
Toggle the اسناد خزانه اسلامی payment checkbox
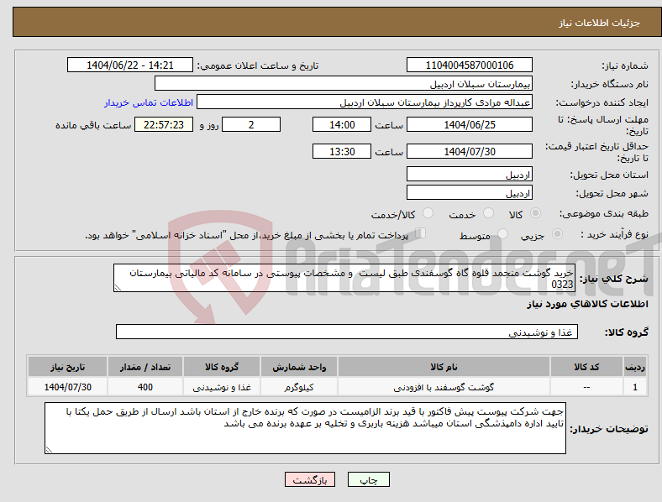(x=421, y=233)
